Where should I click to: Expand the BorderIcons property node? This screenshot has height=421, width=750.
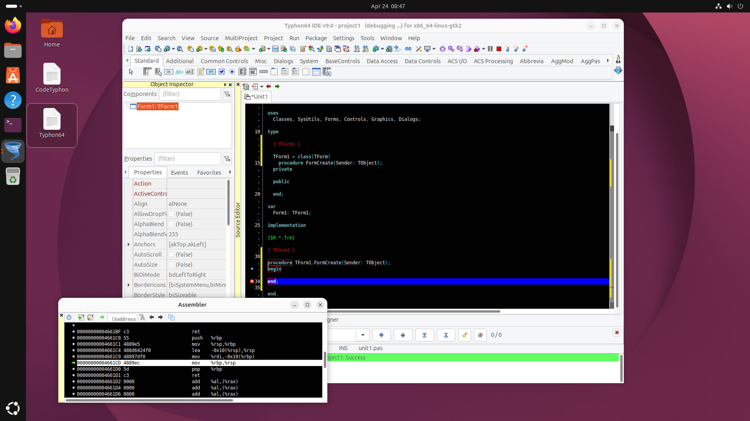click(x=129, y=285)
